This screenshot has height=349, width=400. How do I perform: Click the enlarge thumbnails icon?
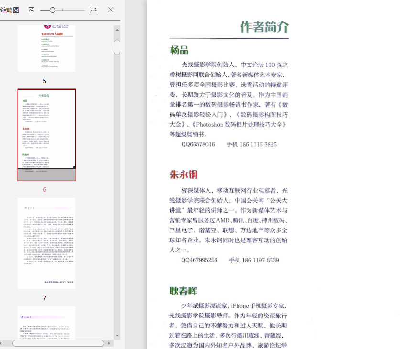[x=94, y=10]
